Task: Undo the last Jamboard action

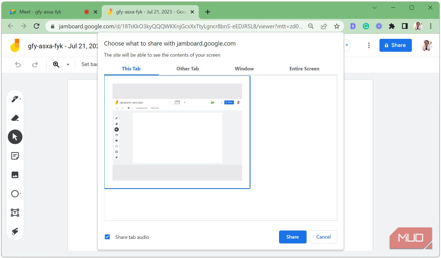Action: point(18,64)
